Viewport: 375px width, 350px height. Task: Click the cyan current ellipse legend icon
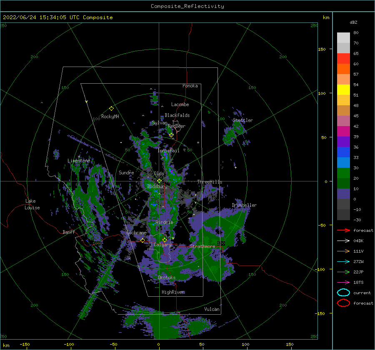[x=343, y=293]
